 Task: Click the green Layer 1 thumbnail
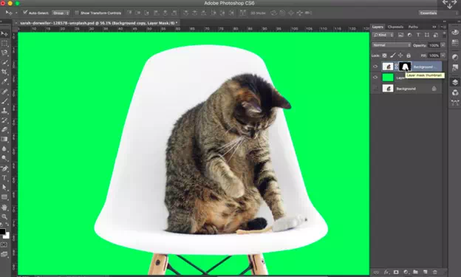click(x=388, y=78)
